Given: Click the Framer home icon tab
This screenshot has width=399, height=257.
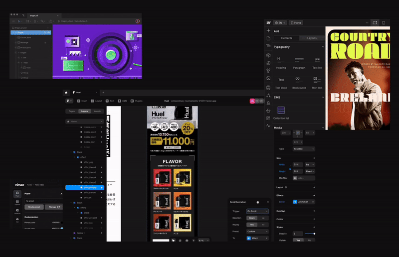Looking at the screenshot, I should (x=66, y=93).
